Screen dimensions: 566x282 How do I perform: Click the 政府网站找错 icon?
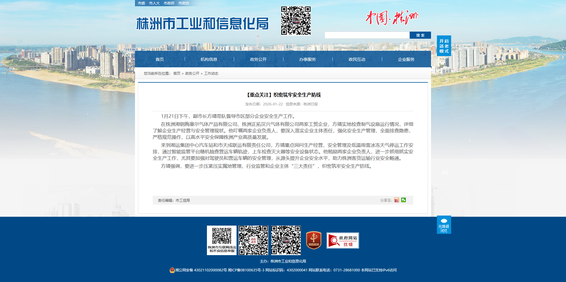(x=343, y=241)
